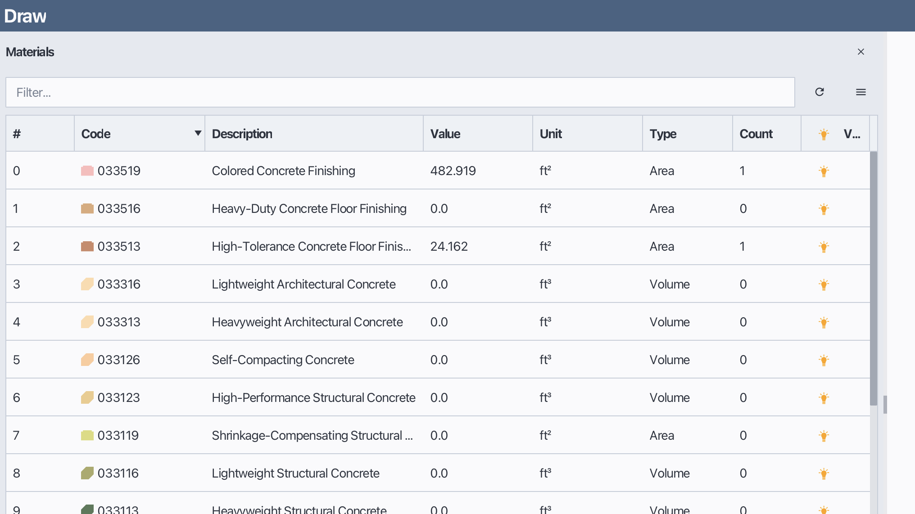Click the refresh materials icon

[819, 92]
